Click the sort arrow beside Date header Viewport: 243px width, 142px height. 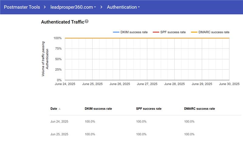60,109
